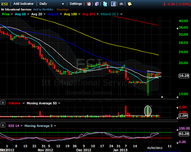Screen dimensions: 191x152
Task: Click the arrow marker beside 12.00 price
Action: pos(177,97)
